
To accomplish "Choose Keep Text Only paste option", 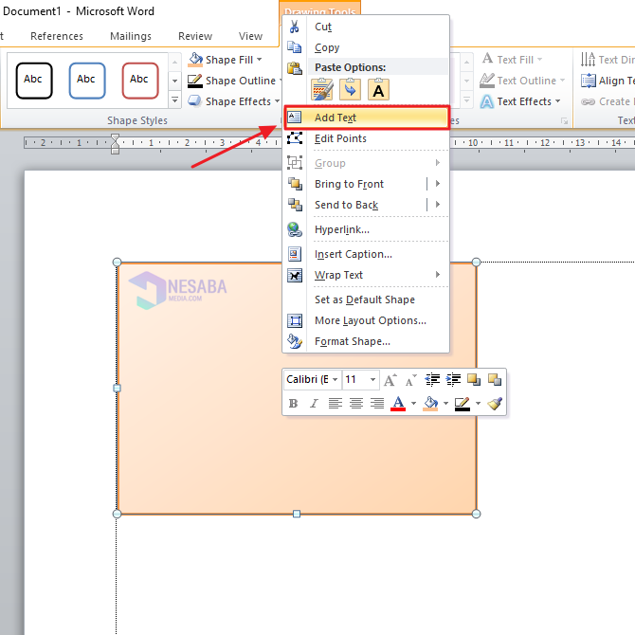I will [378, 89].
